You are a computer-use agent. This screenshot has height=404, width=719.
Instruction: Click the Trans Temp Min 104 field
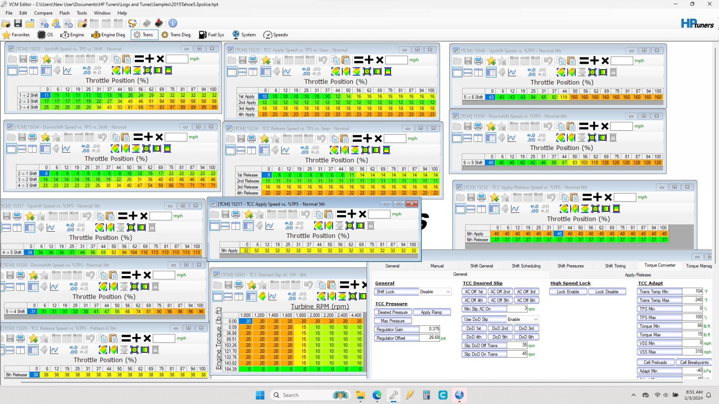pyautogui.click(x=693, y=291)
